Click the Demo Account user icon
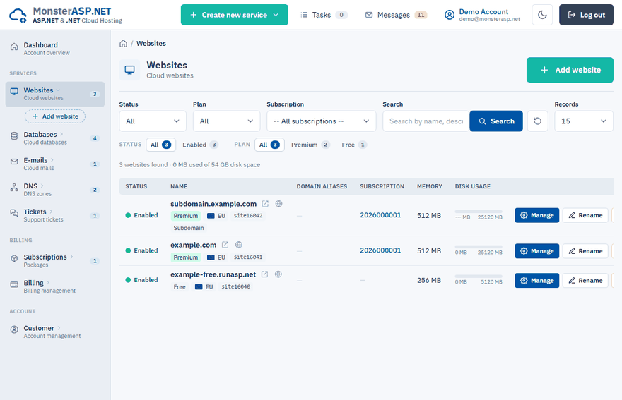 tap(450, 15)
